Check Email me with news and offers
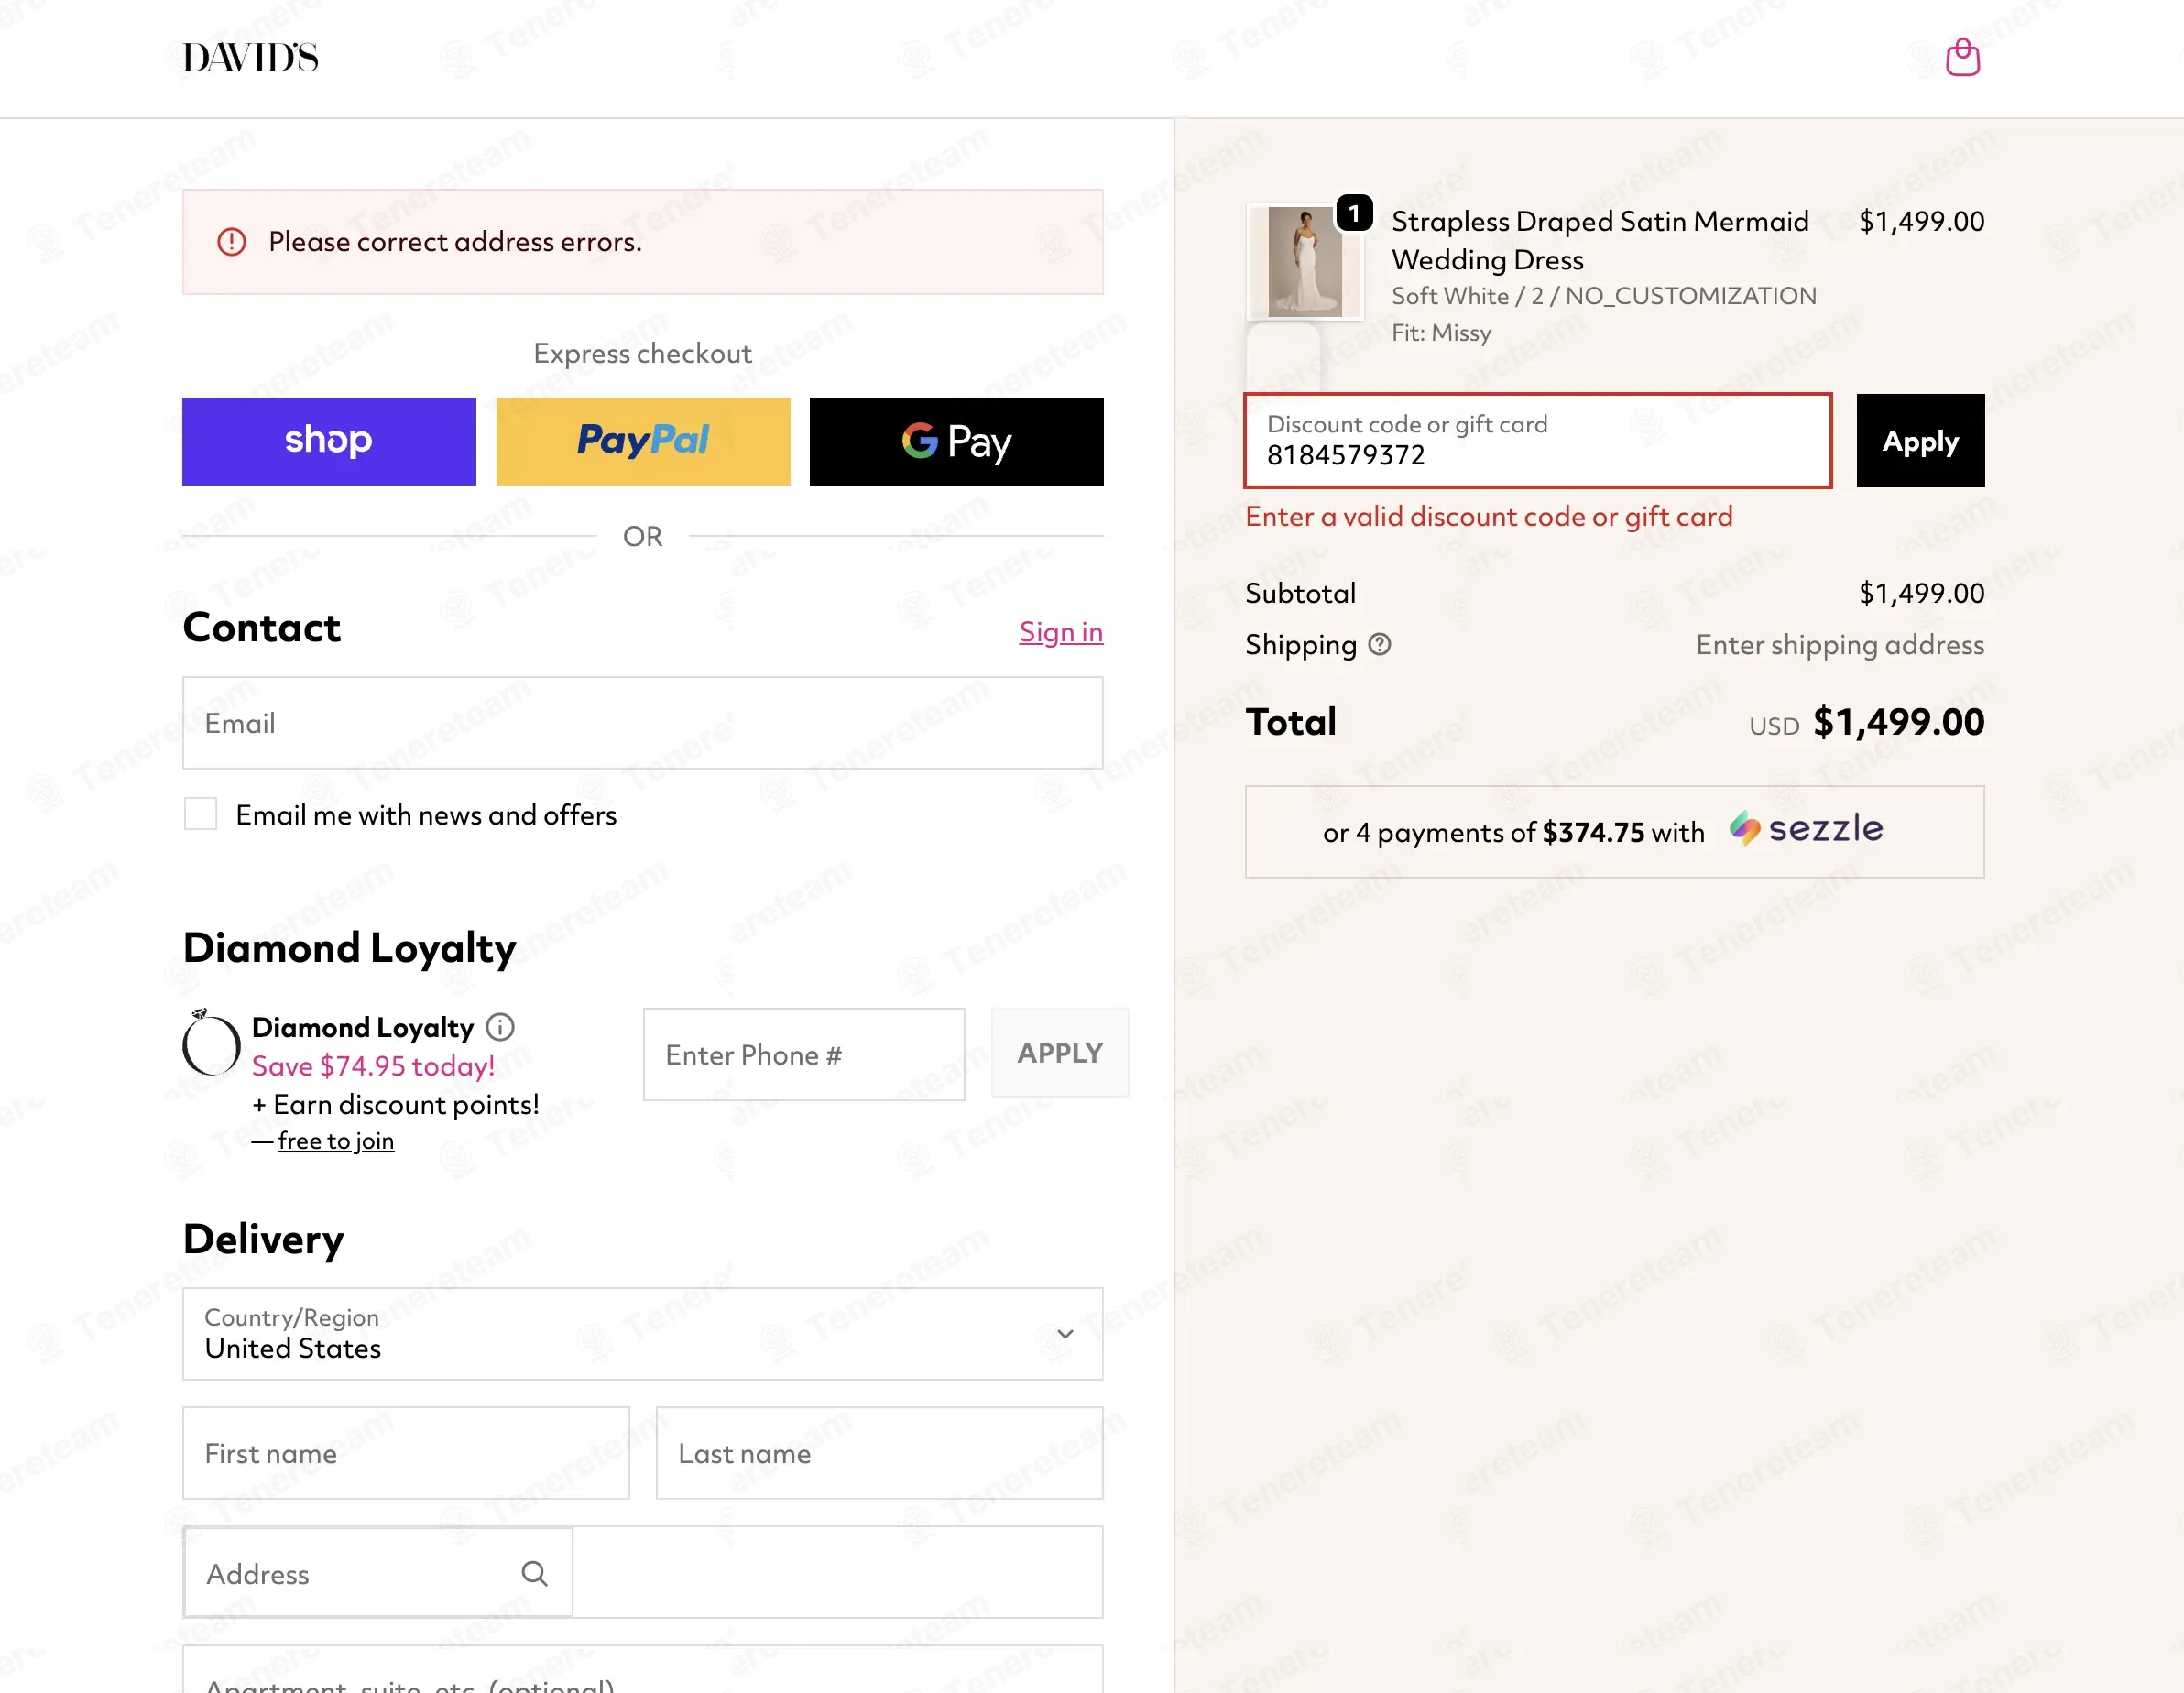Screen dimensions: 2184x1693 click(x=201, y=814)
